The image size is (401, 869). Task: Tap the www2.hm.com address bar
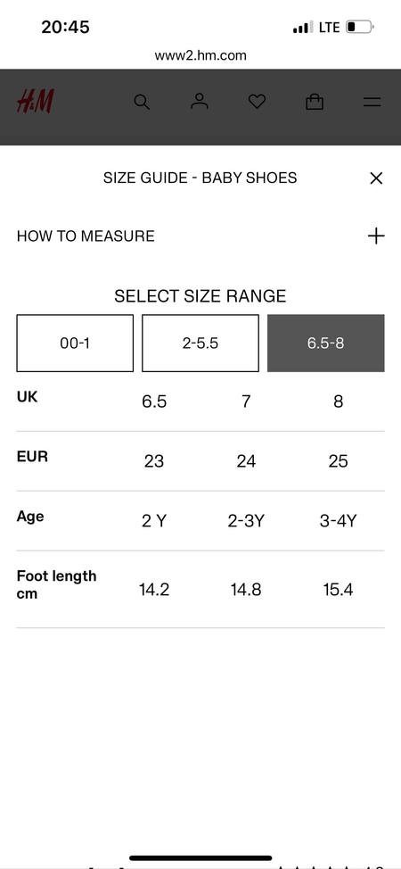coord(200,55)
